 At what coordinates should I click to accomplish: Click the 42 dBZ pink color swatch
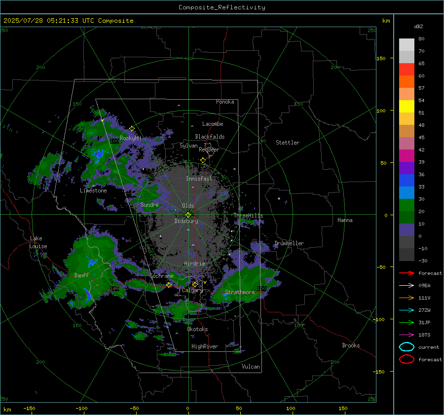[x=407, y=143]
